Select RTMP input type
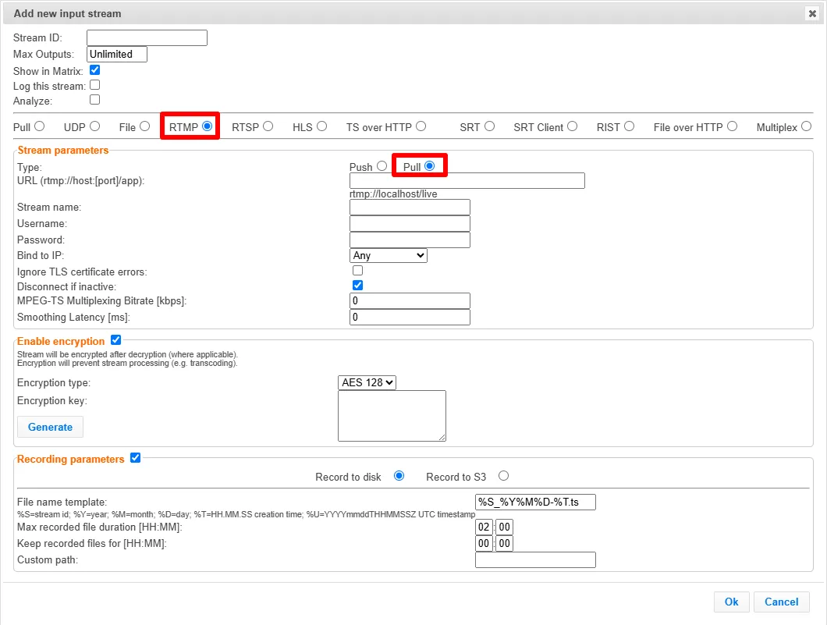Viewport: 827px width, 625px height. pos(208,126)
